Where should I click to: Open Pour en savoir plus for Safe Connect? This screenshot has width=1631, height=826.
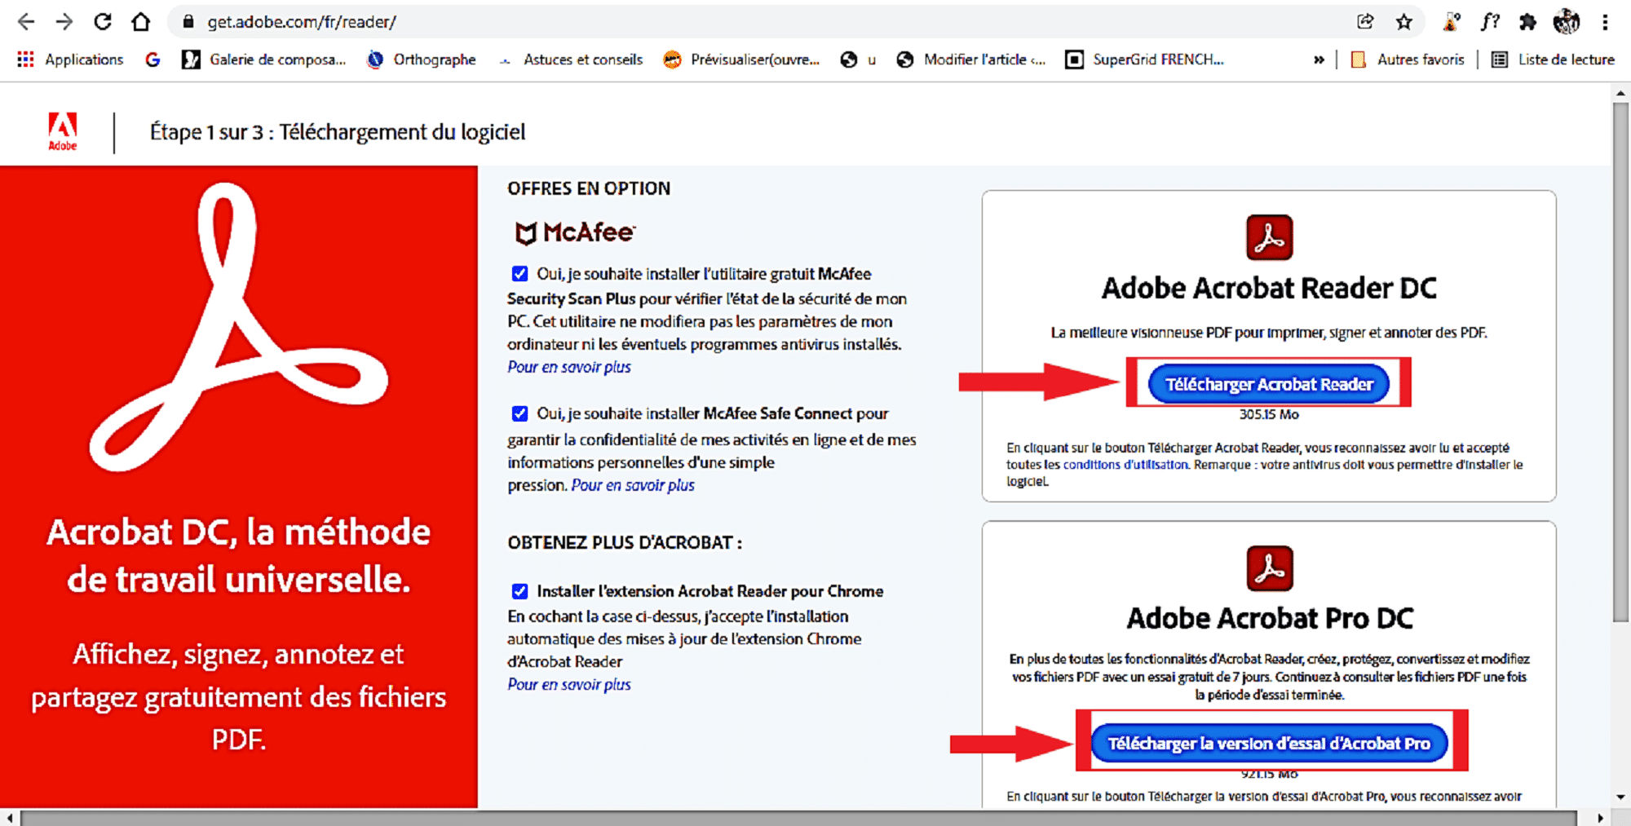pyautogui.click(x=633, y=485)
